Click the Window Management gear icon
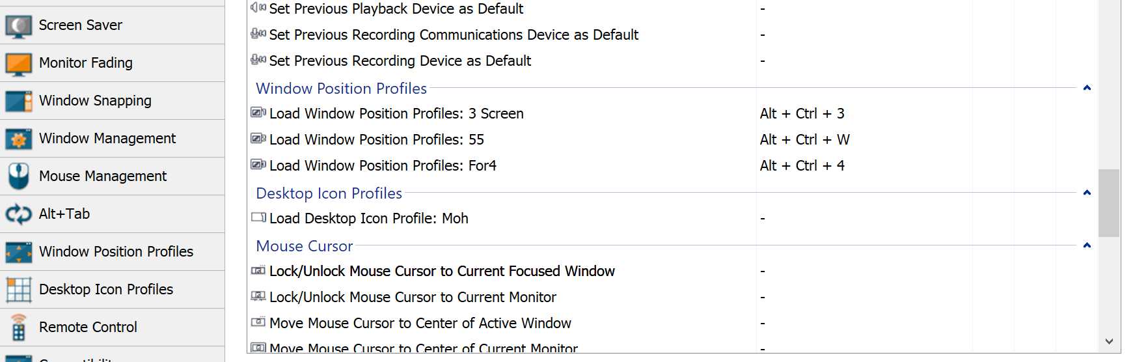 [18, 139]
